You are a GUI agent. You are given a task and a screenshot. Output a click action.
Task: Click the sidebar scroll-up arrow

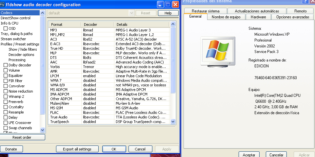(x=42, y=13)
